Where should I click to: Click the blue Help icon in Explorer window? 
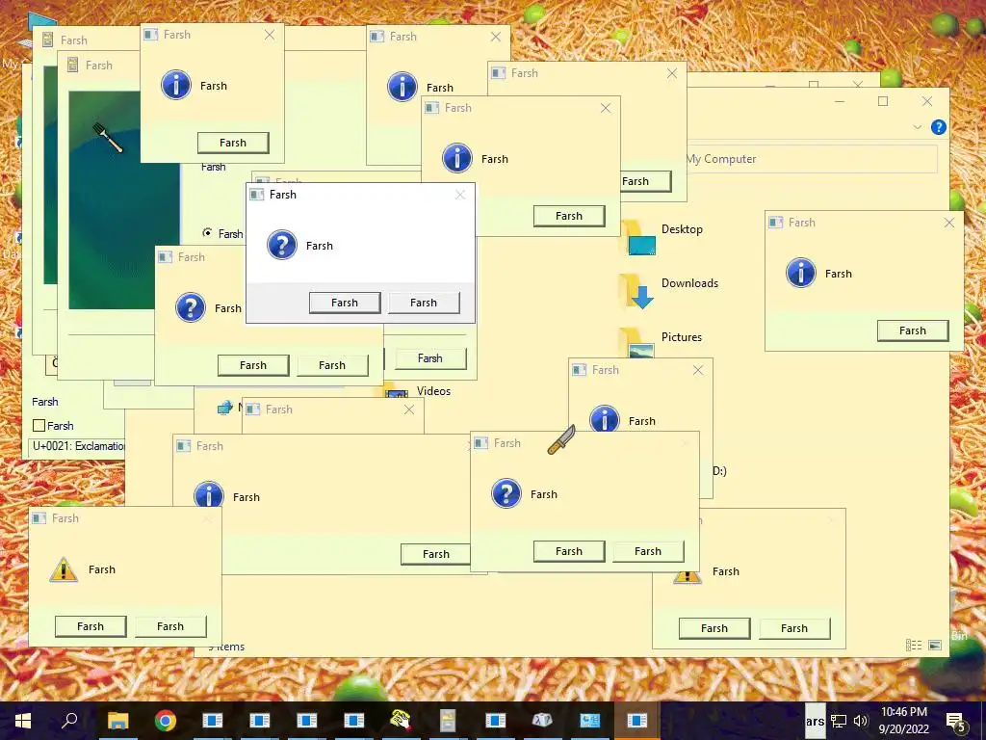tap(938, 127)
